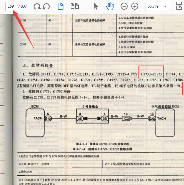Click the text '若不正常,则检修或更换配线和连接器'

click(128, 164)
